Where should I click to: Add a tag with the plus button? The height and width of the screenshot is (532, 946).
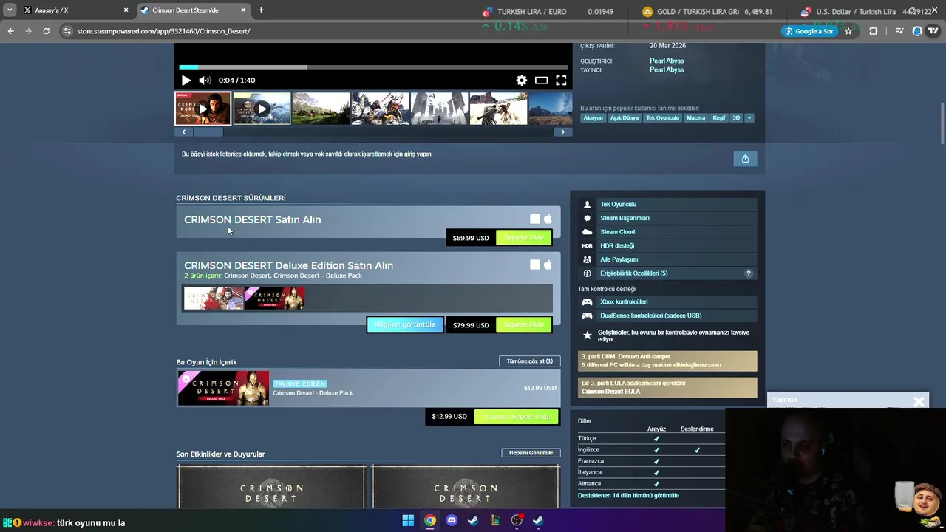point(749,118)
